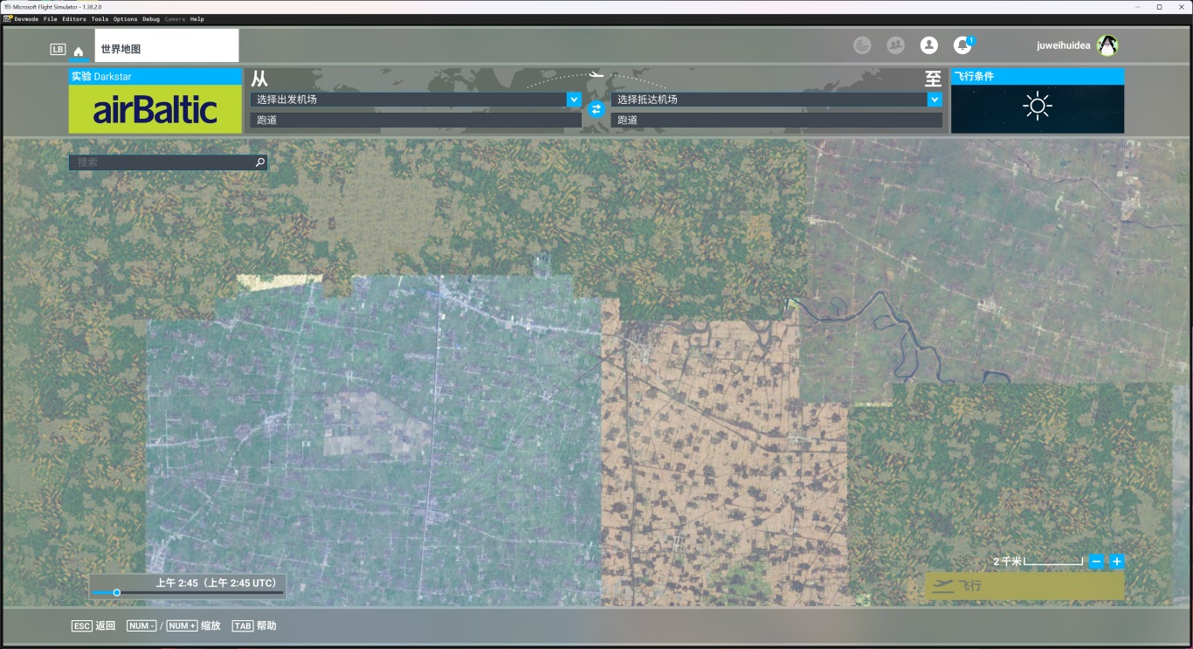This screenshot has width=1193, height=649.
Task: Open the 飞行条件 header
Action: [x=1038, y=77]
